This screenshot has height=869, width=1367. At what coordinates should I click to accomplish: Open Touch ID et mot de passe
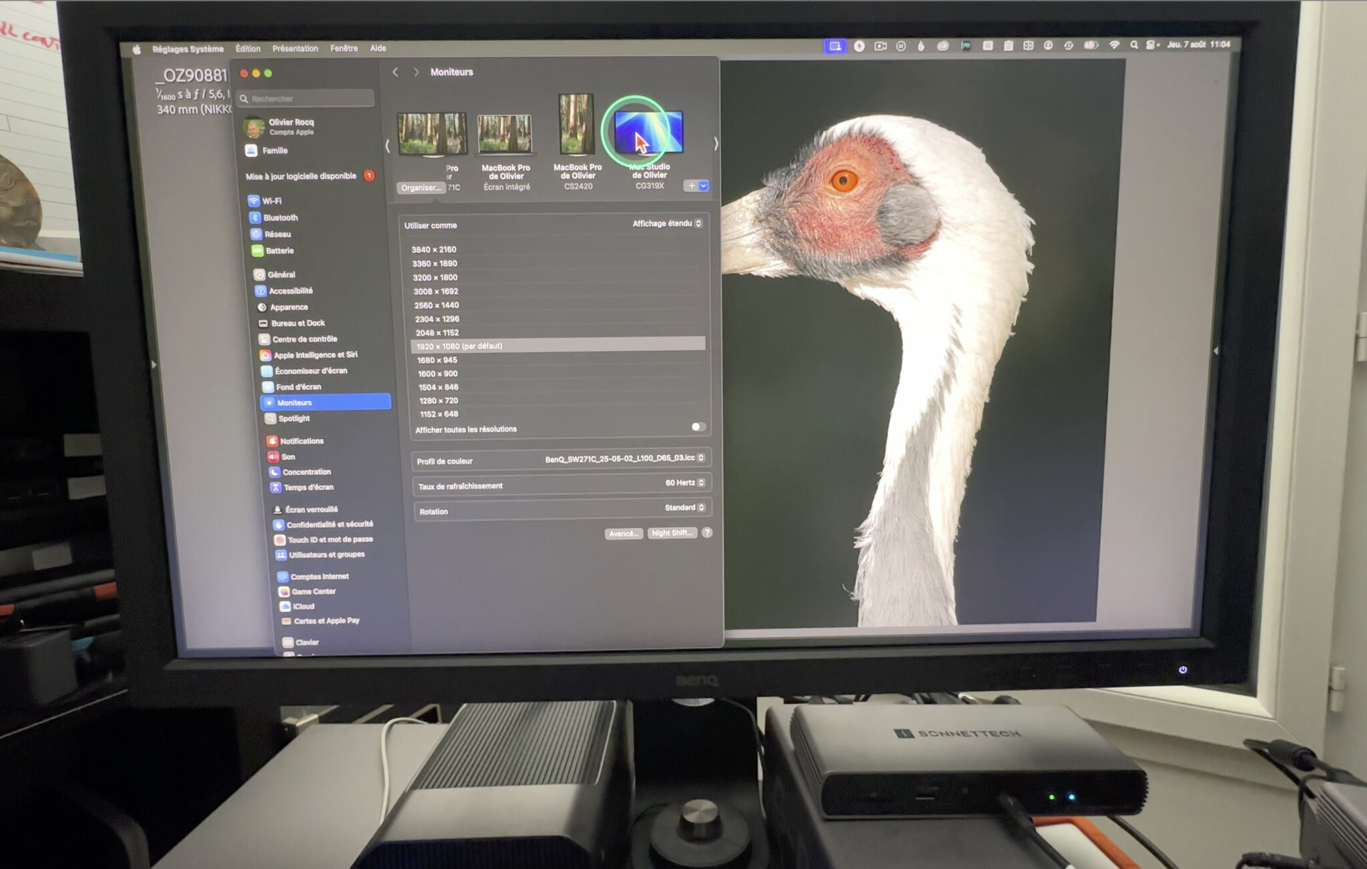(324, 539)
